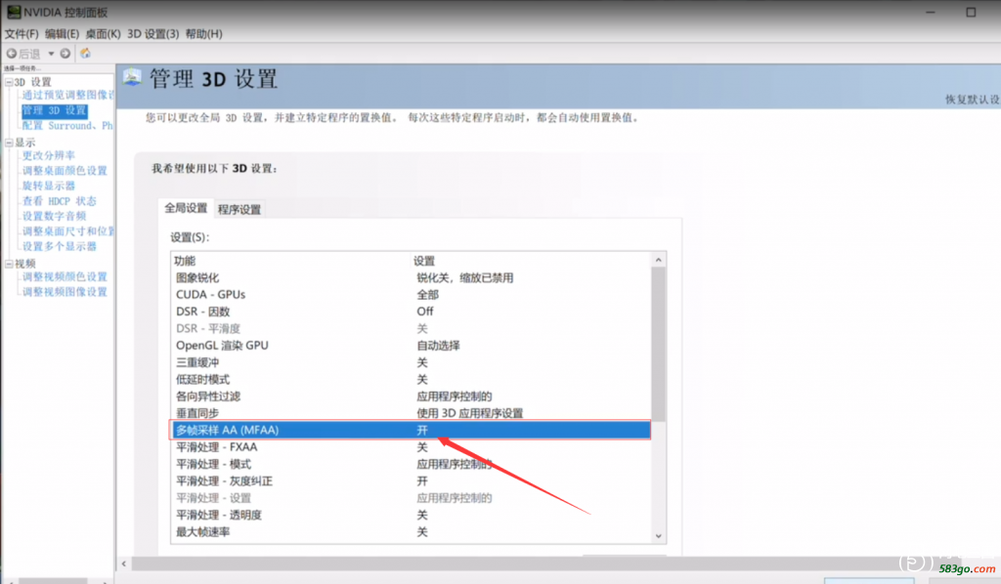Click the 平滑处理 - FXAA value 关
This screenshot has width=1001, height=584.
pos(422,447)
